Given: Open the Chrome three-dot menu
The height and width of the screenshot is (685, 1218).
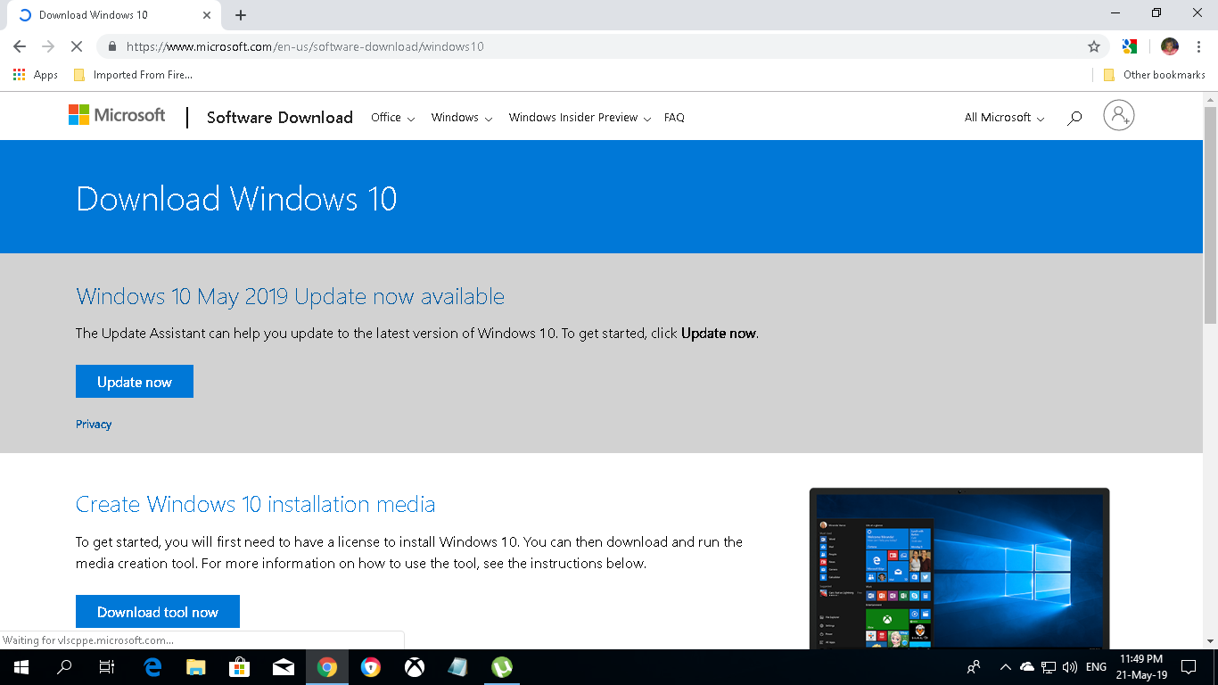Looking at the screenshot, I should (1199, 46).
